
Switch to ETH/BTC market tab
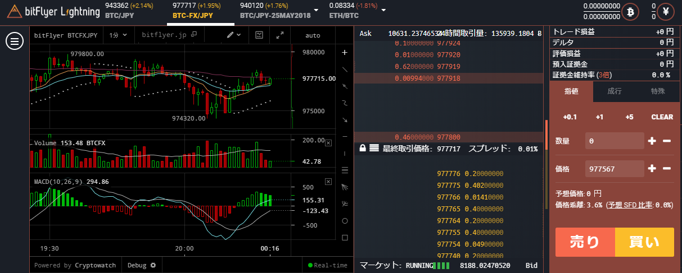point(353,11)
